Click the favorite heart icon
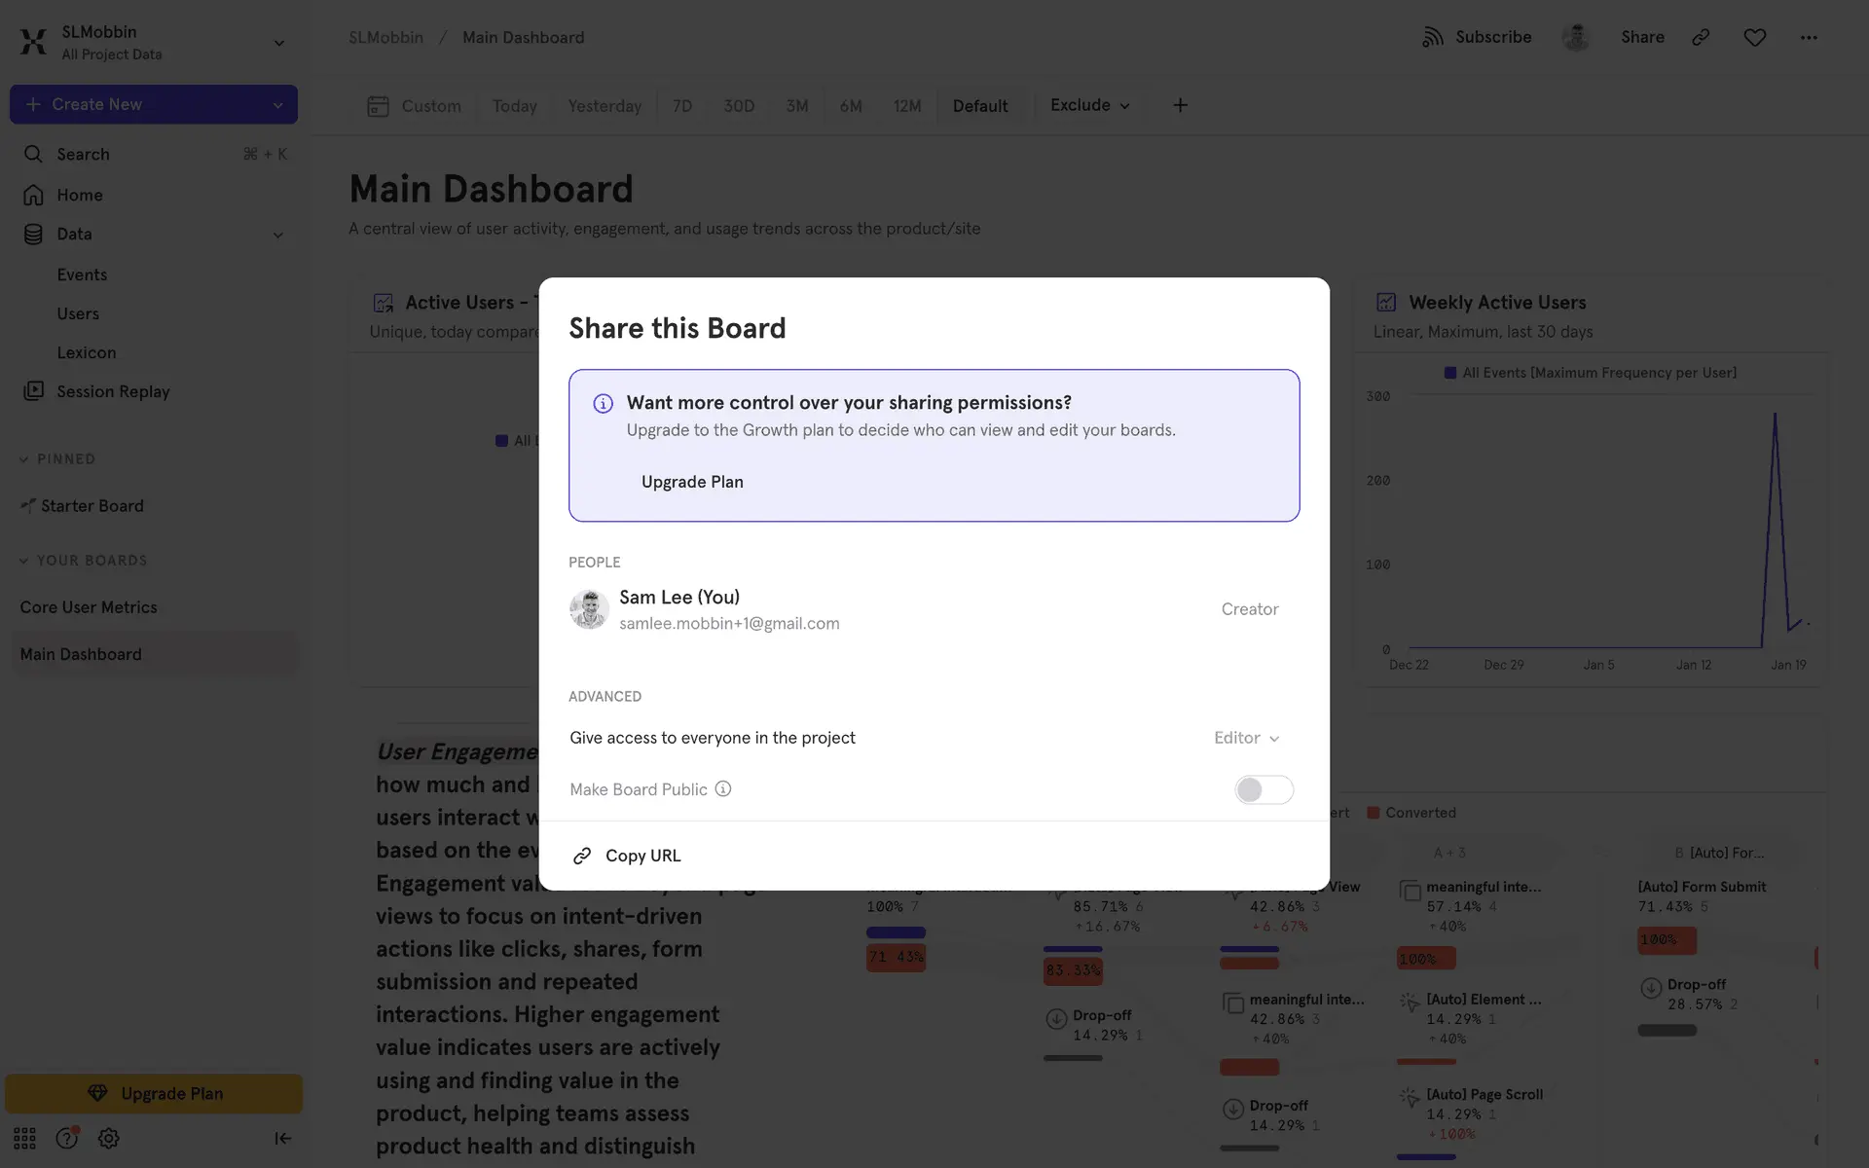The height and width of the screenshot is (1168, 1869). [1754, 37]
